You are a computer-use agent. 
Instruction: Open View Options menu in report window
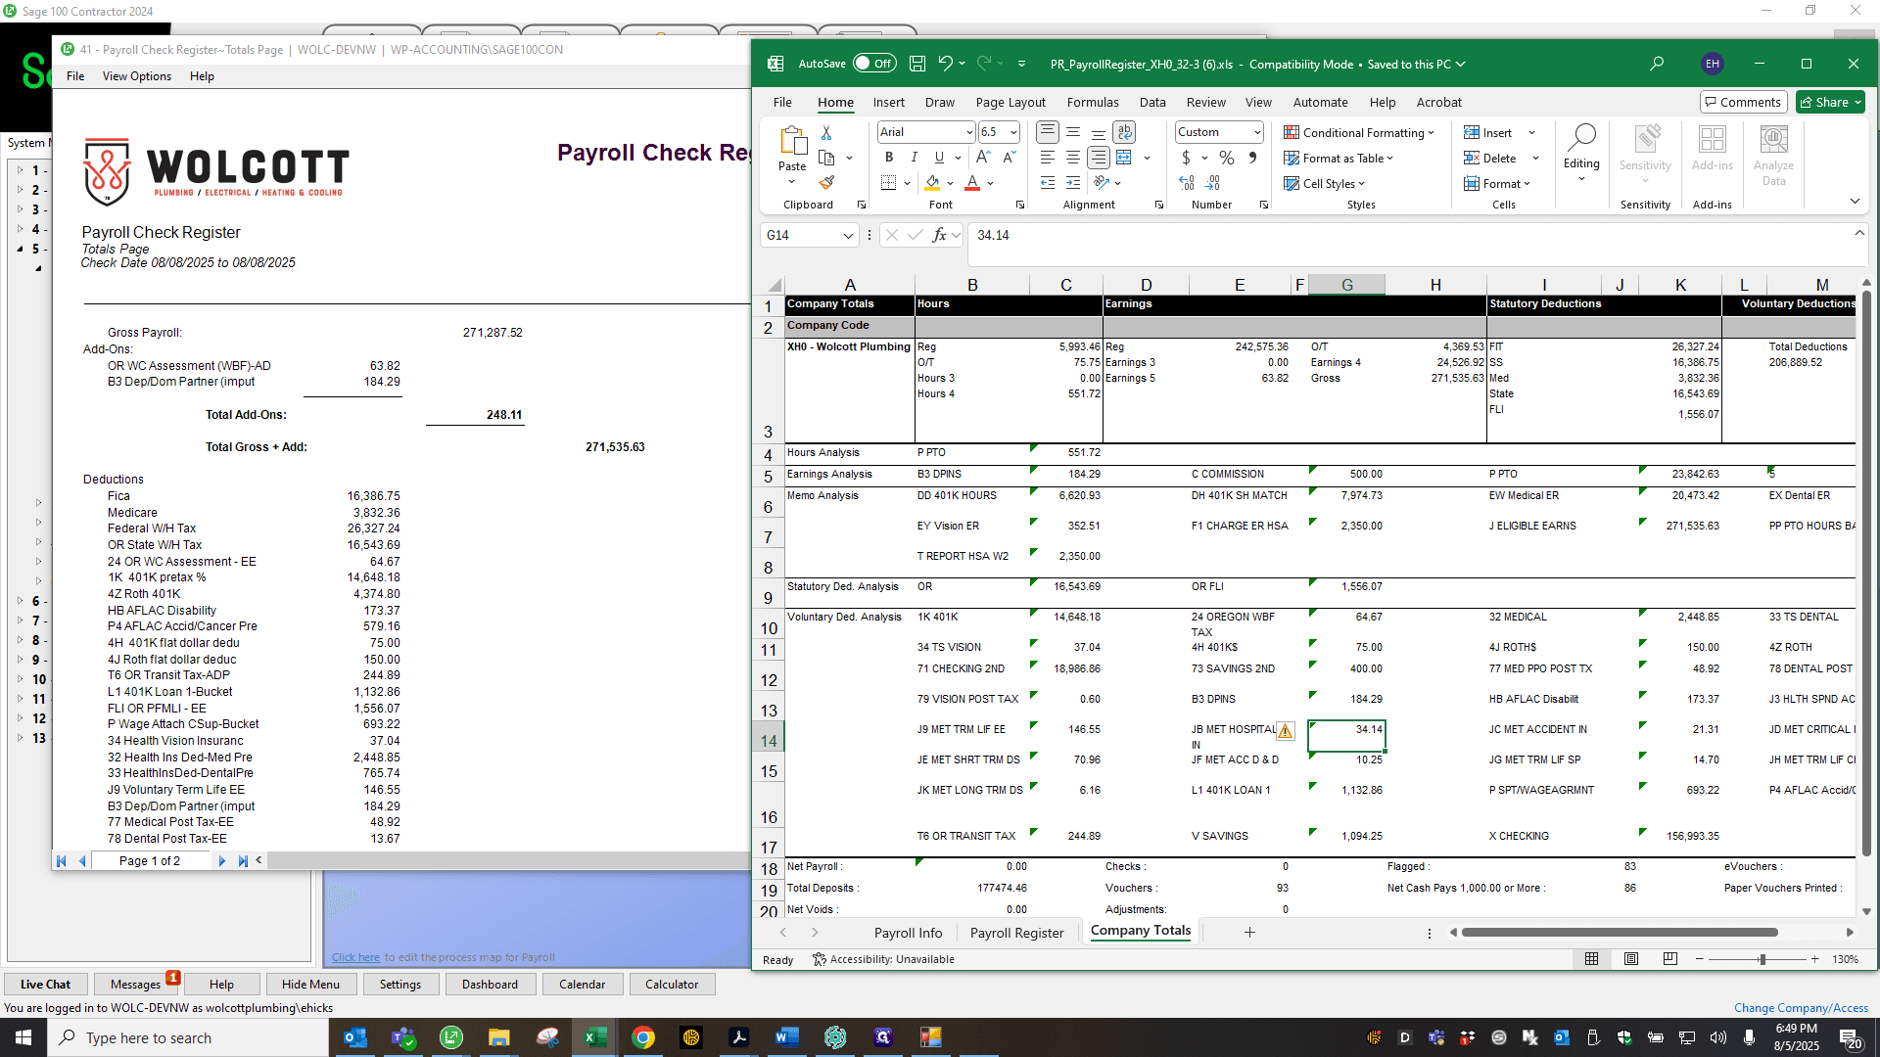tap(137, 76)
